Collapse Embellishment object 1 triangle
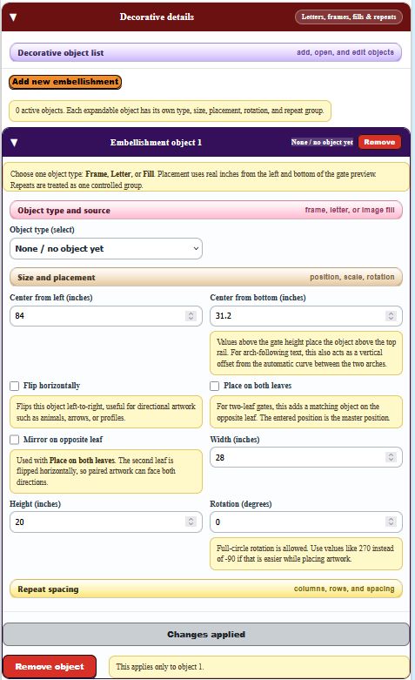The width and height of the screenshot is (415, 680). (14, 143)
